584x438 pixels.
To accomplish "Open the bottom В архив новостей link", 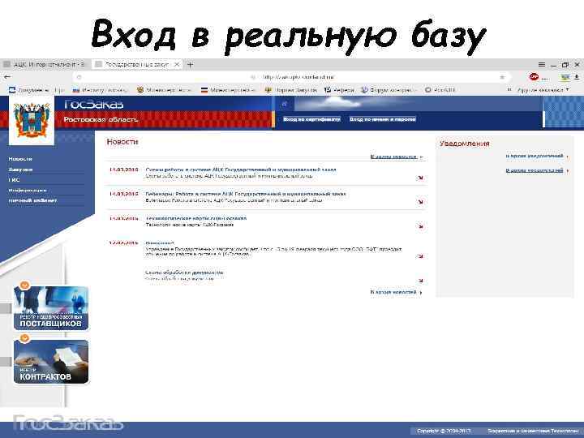I will coord(393,292).
